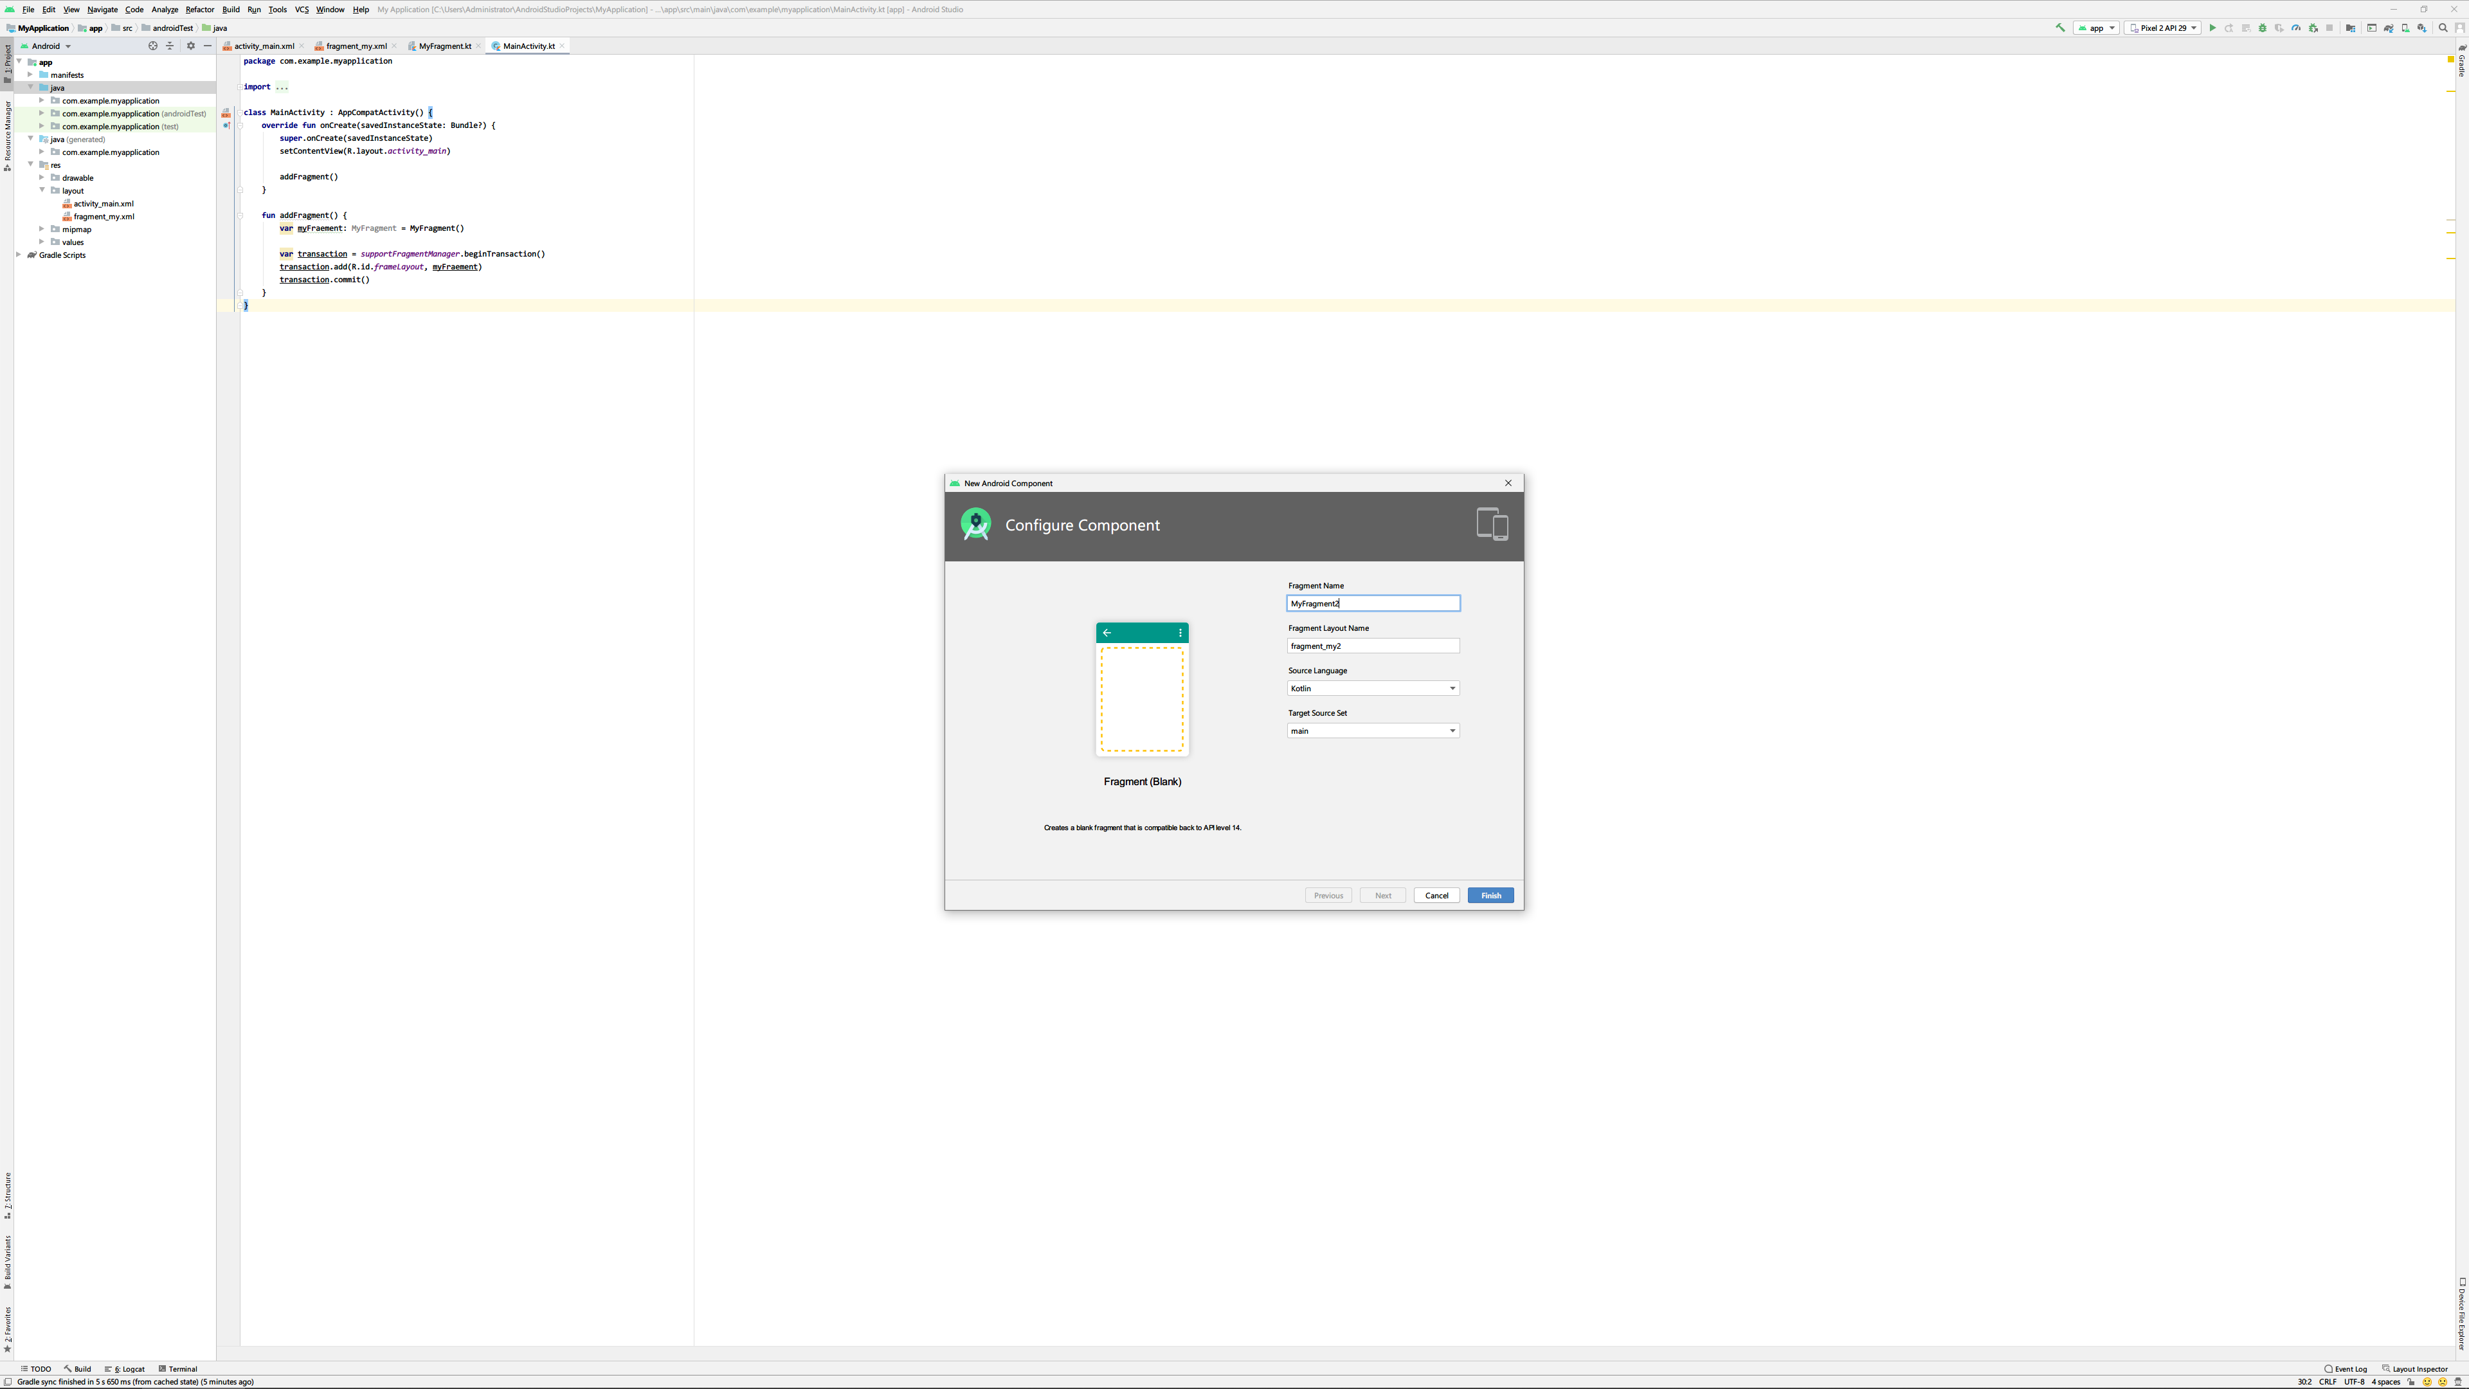Expand the Gradle Scripts tree node

19,255
